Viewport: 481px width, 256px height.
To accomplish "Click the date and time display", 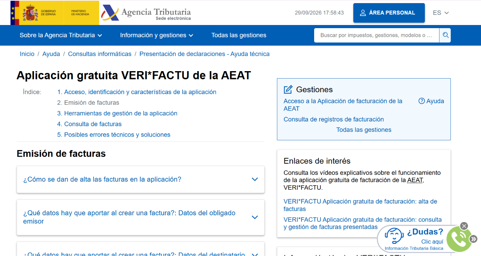I will [x=319, y=13].
